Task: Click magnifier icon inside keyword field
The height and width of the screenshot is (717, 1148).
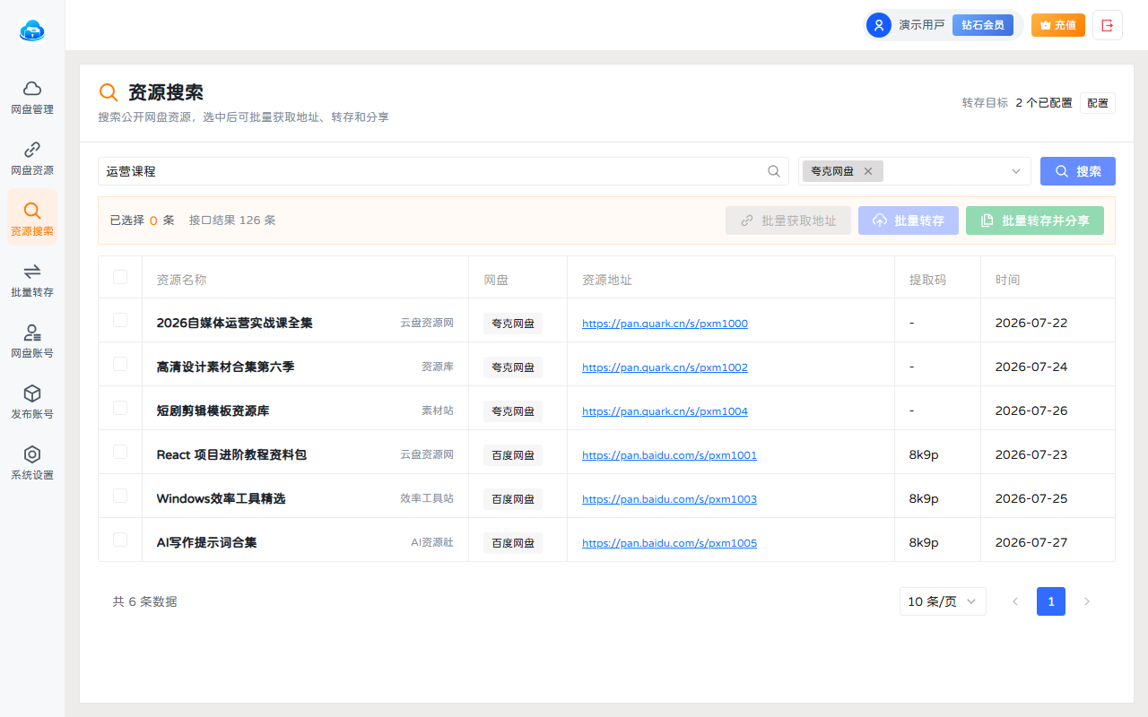Action: (x=774, y=171)
